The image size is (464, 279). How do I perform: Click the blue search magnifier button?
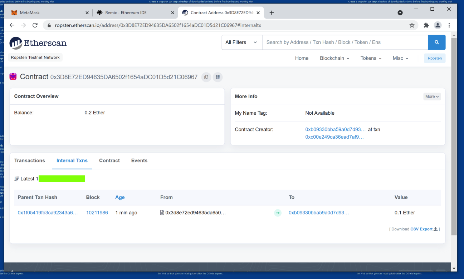click(x=436, y=43)
